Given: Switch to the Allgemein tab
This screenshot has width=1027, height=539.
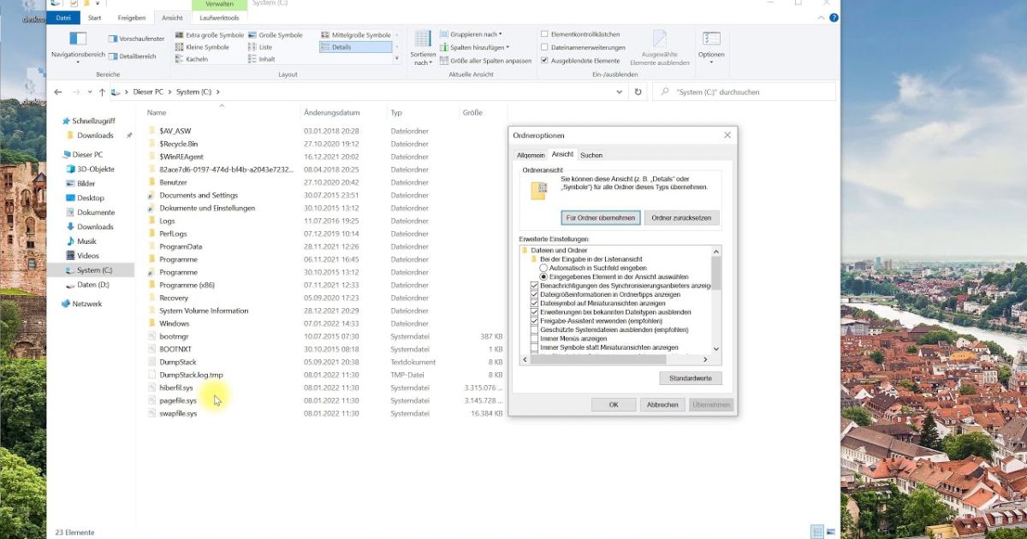Looking at the screenshot, I should [x=531, y=155].
